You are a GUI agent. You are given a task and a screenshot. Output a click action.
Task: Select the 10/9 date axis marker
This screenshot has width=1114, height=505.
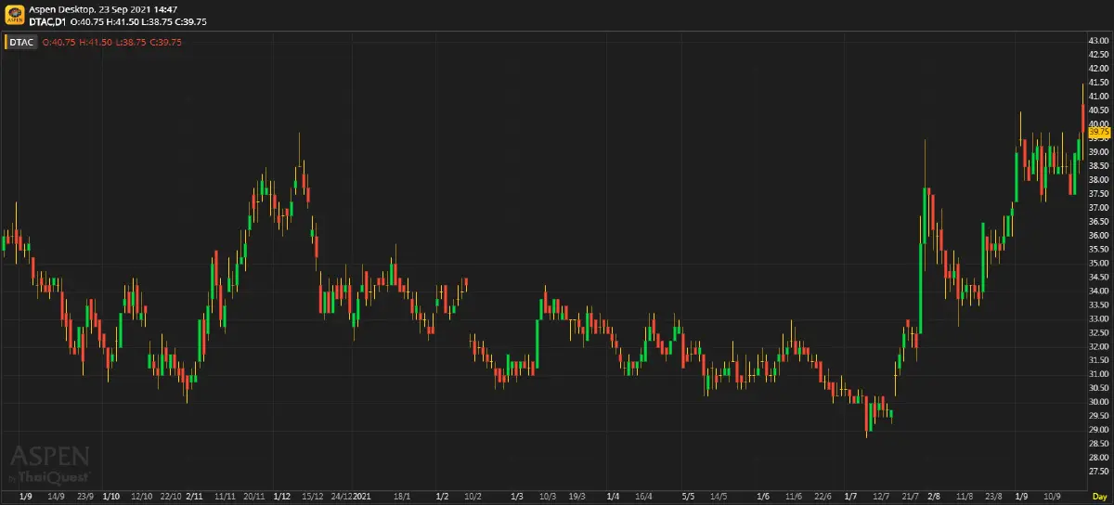[1053, 498]
